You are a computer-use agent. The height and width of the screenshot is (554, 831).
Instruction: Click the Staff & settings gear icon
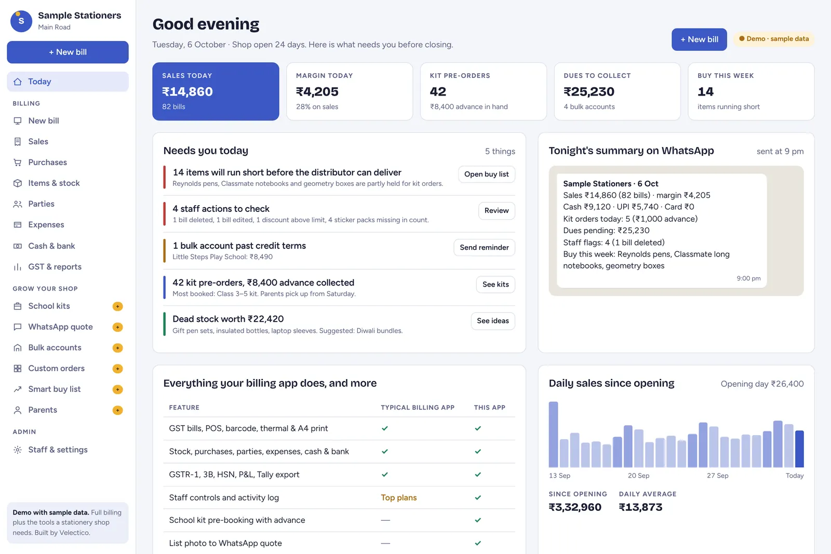click(18, 450)
